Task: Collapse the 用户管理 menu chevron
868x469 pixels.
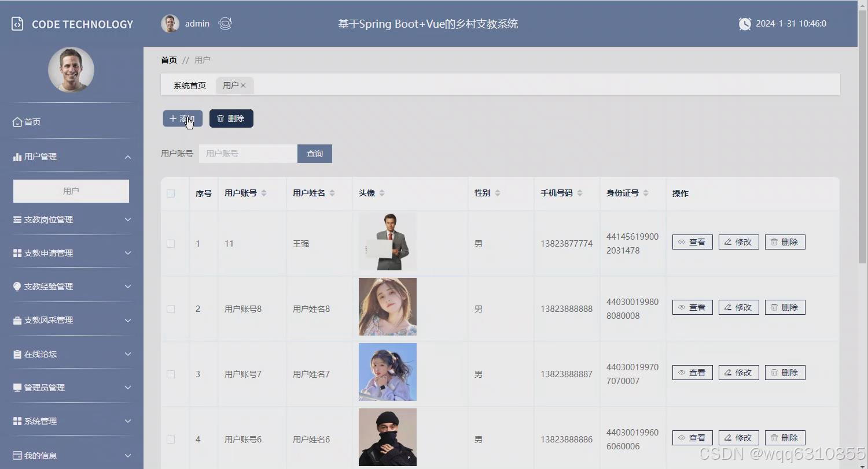Action: pos(128,157)
